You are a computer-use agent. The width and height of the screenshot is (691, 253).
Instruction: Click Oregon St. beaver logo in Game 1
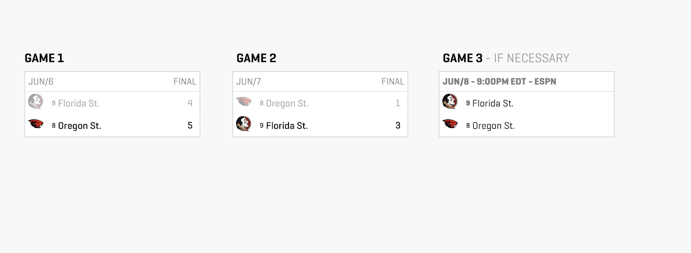(36, 124)
